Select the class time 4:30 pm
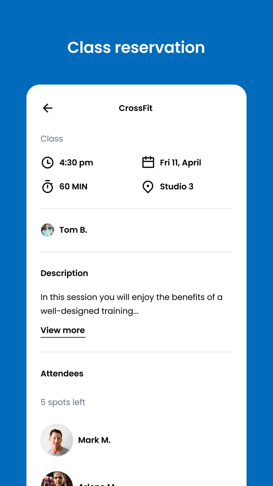This screenshot has width=273, height=486. point(76,163)
